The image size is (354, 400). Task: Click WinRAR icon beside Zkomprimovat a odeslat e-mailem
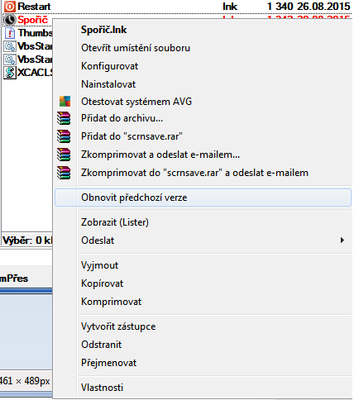coord(64,155)
